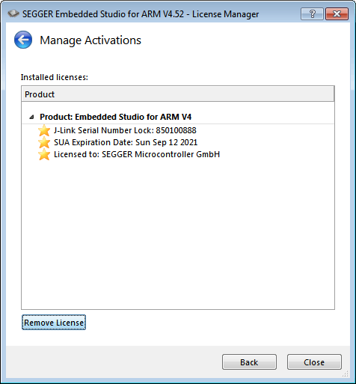
Task: Open the question mark help button
Action: point(312,13)
